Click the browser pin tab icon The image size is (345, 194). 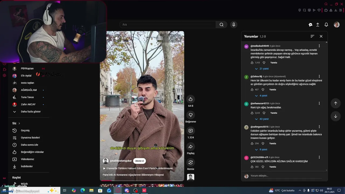[x=299, y=10]
